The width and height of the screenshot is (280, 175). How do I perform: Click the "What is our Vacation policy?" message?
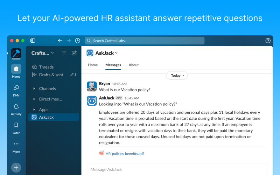pos(125,90)
